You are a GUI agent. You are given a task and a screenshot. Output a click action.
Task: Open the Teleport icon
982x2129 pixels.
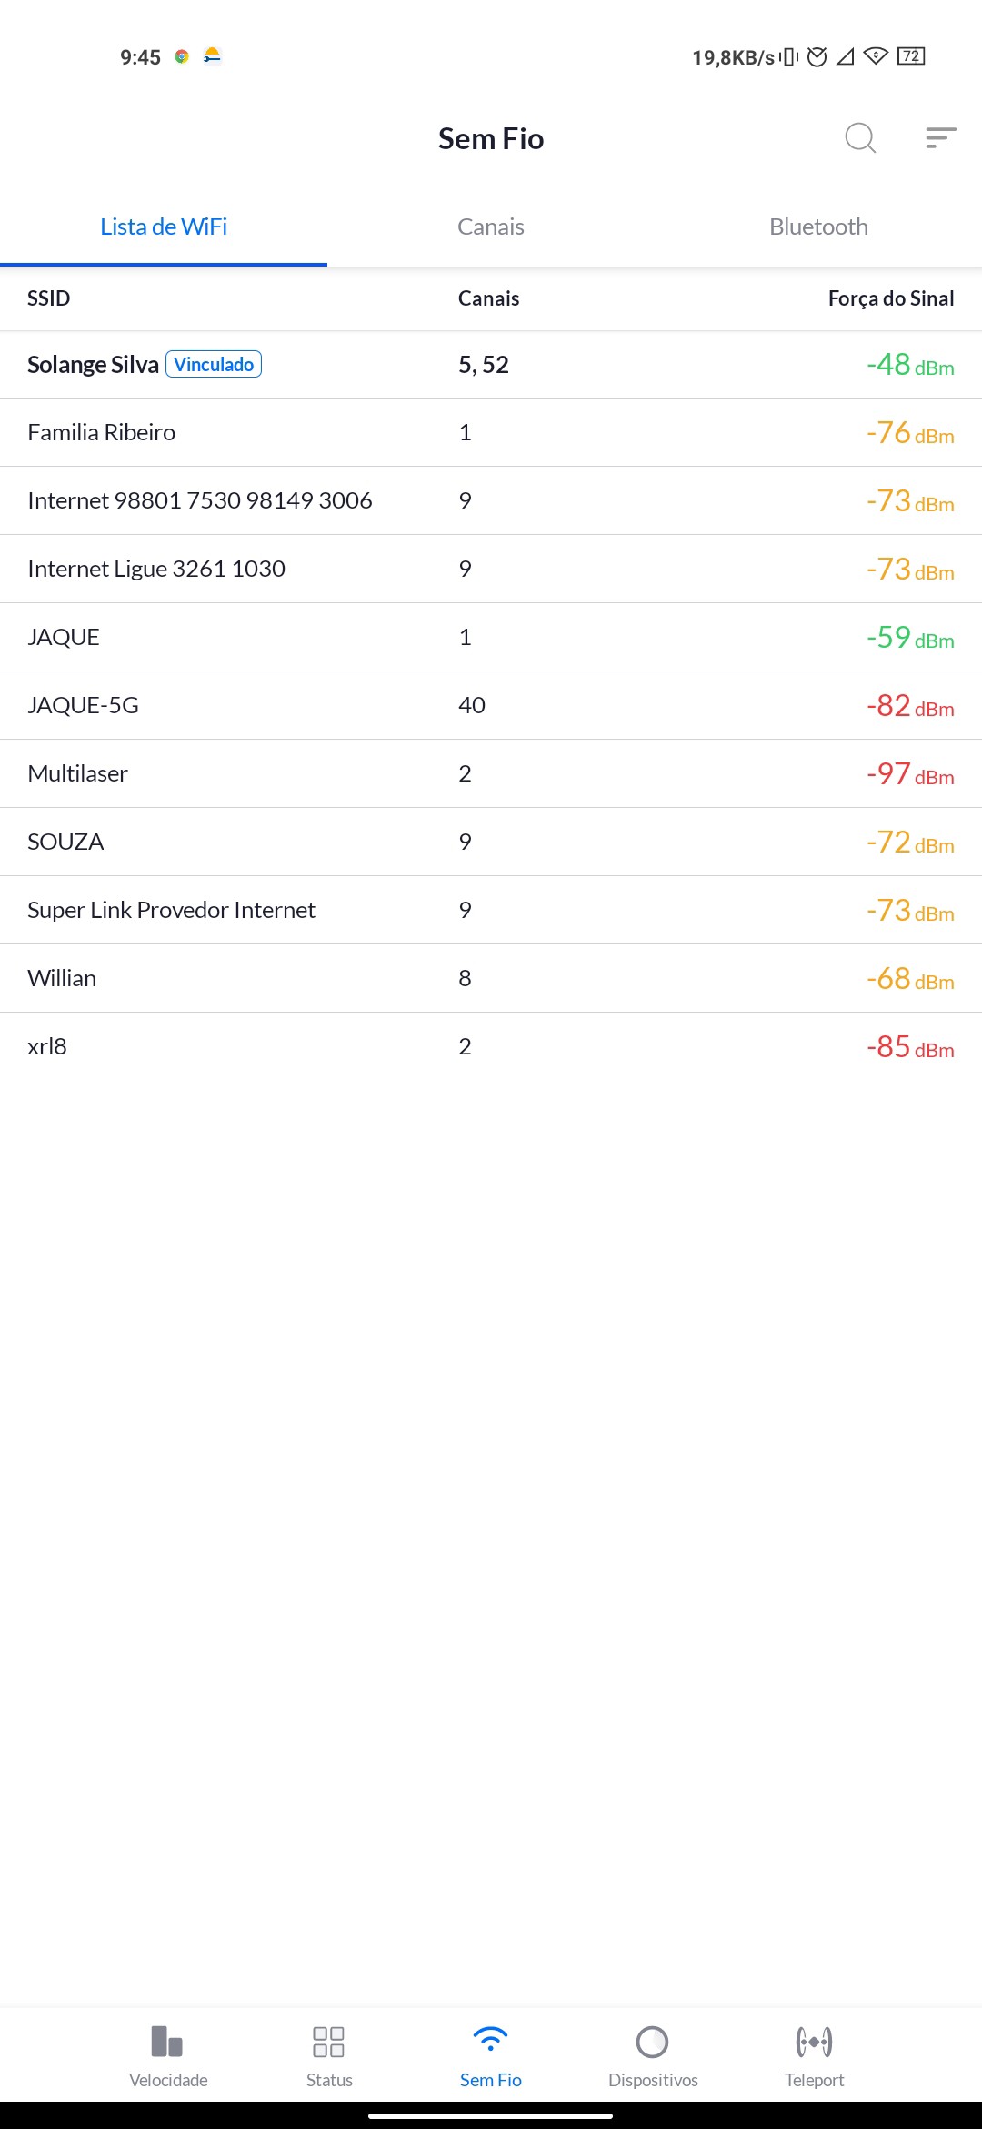click(814, 2042)
